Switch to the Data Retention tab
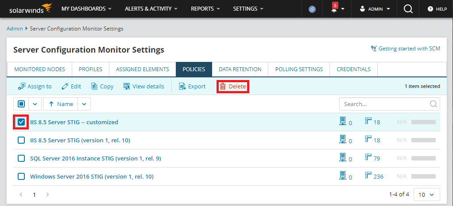 pos(240,69)
